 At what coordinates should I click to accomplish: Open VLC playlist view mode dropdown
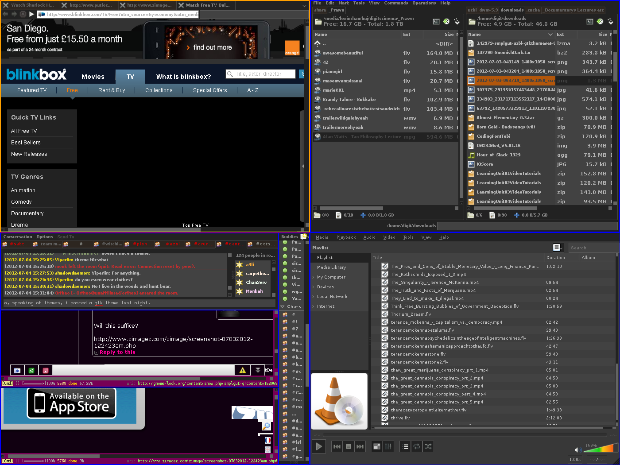[557, 248]
